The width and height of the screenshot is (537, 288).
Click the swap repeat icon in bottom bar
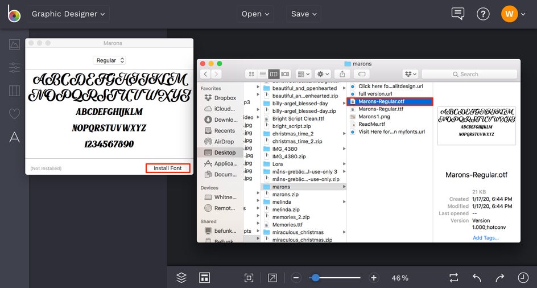pos(454,278)
